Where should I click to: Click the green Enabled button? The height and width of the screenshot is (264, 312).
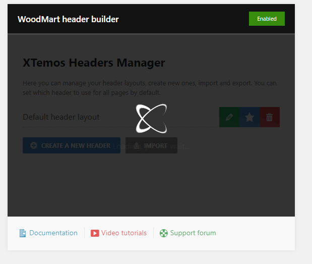pos(267,19)
